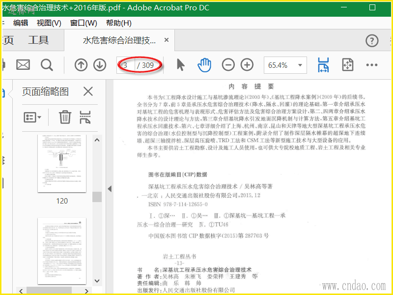The width and height of the screenshot is (393, 295).
Task: Click the fit full page icon
Action: pyautogui.click(x=348, y=65)
